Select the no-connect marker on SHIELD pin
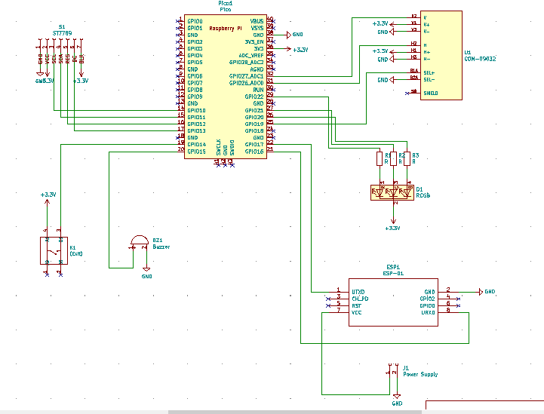Image resolution: width=544 pixels, height=414 pixels. click(x=407, y=94)
